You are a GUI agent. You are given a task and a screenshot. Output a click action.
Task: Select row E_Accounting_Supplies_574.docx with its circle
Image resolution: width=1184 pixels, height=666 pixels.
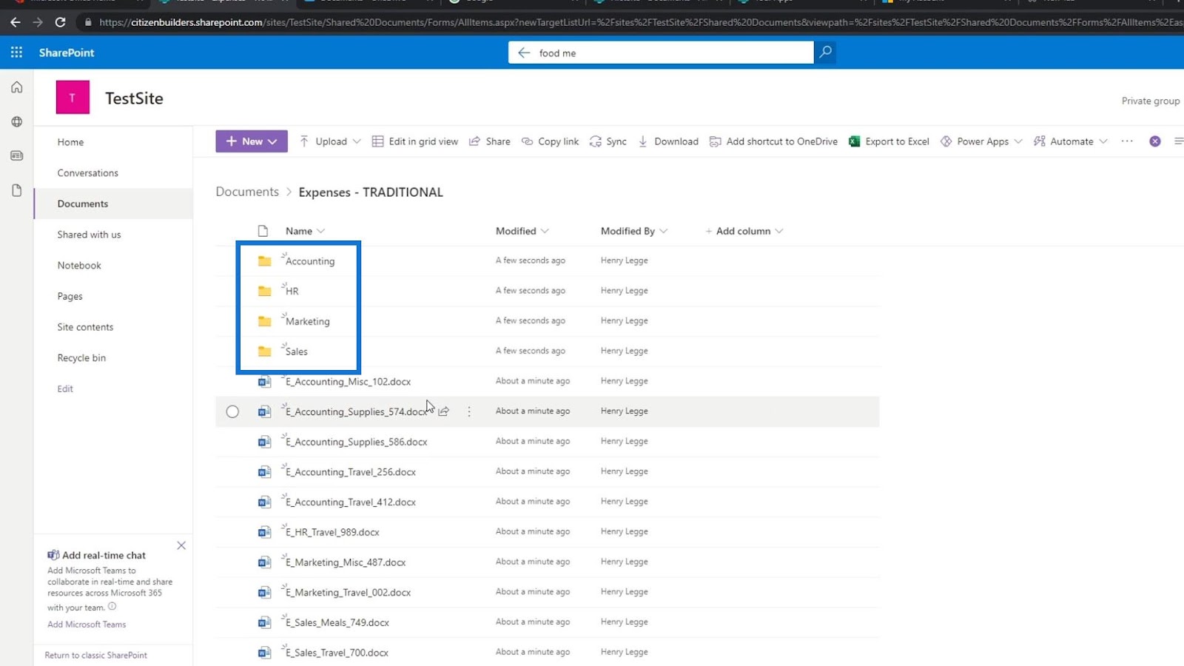[x=232, y=411]
